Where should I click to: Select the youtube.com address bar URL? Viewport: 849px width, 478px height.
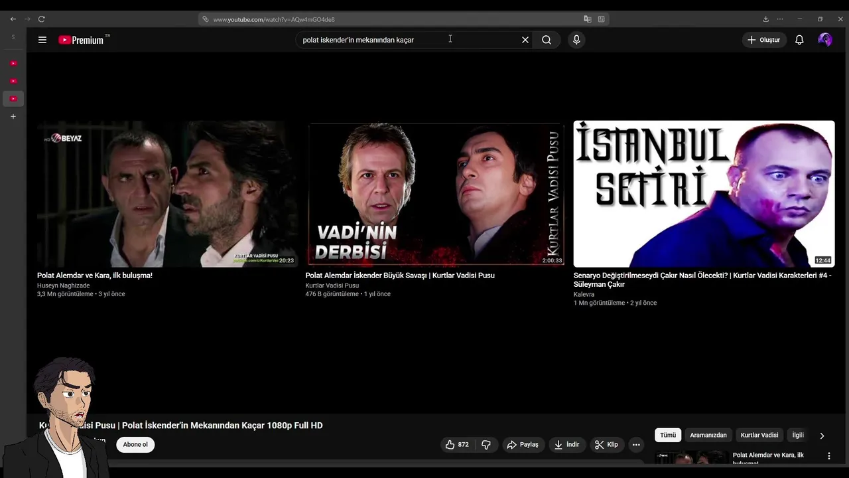coord(274,19)
